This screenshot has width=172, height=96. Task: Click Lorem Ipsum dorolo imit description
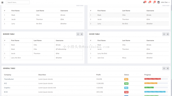click(x=47, y=88)
